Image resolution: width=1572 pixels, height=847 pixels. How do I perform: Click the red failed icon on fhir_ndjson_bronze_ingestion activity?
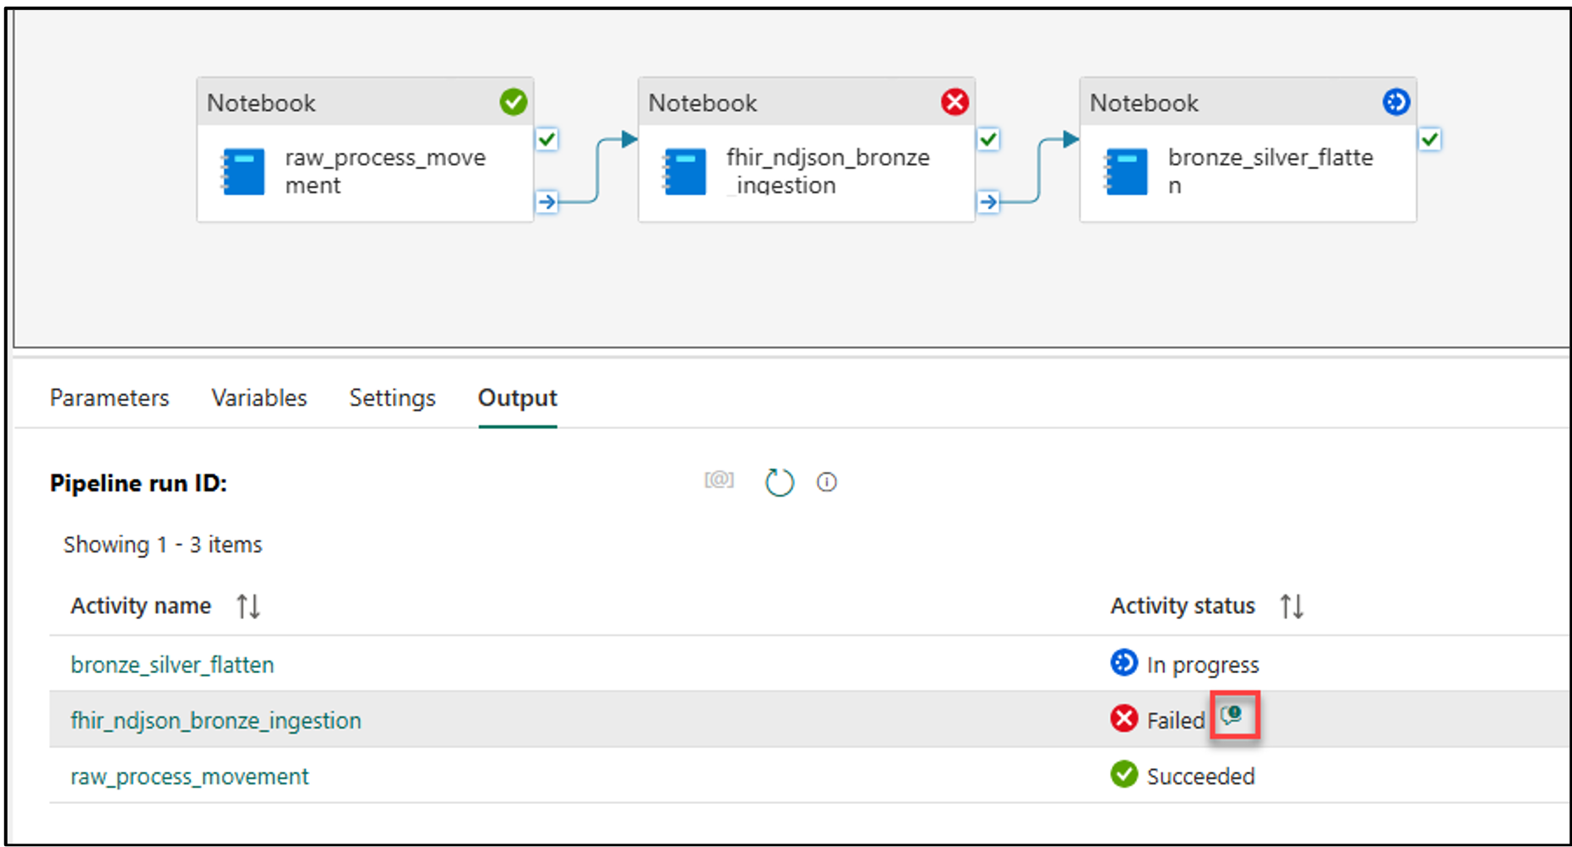(x=955, y=102)
